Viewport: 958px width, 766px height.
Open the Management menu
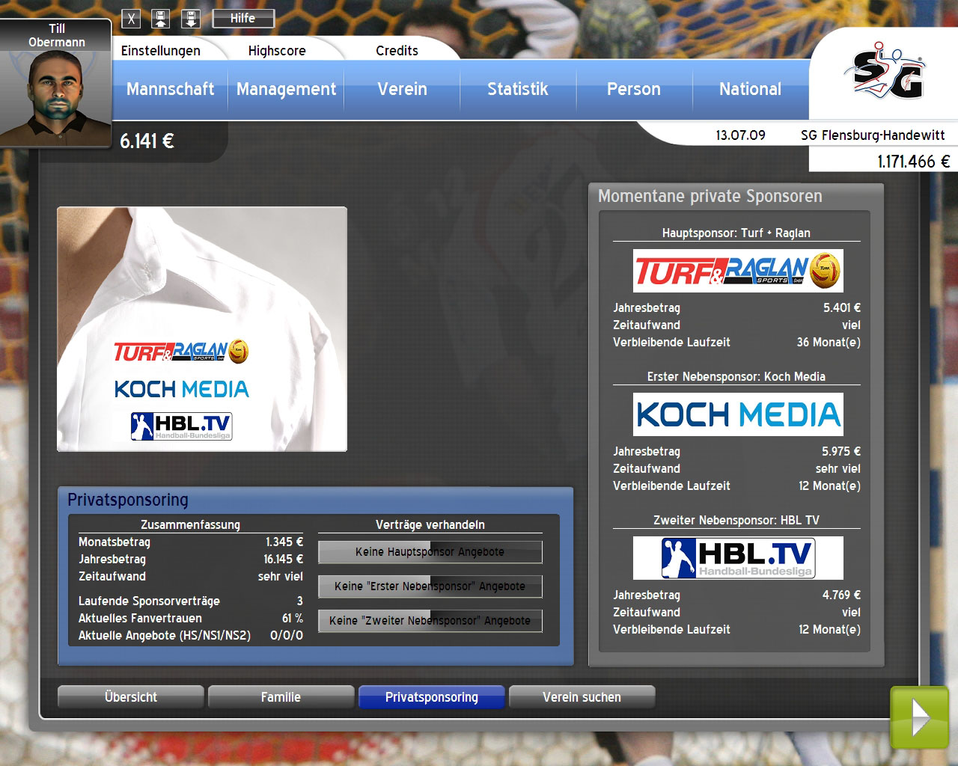[286, 89]
